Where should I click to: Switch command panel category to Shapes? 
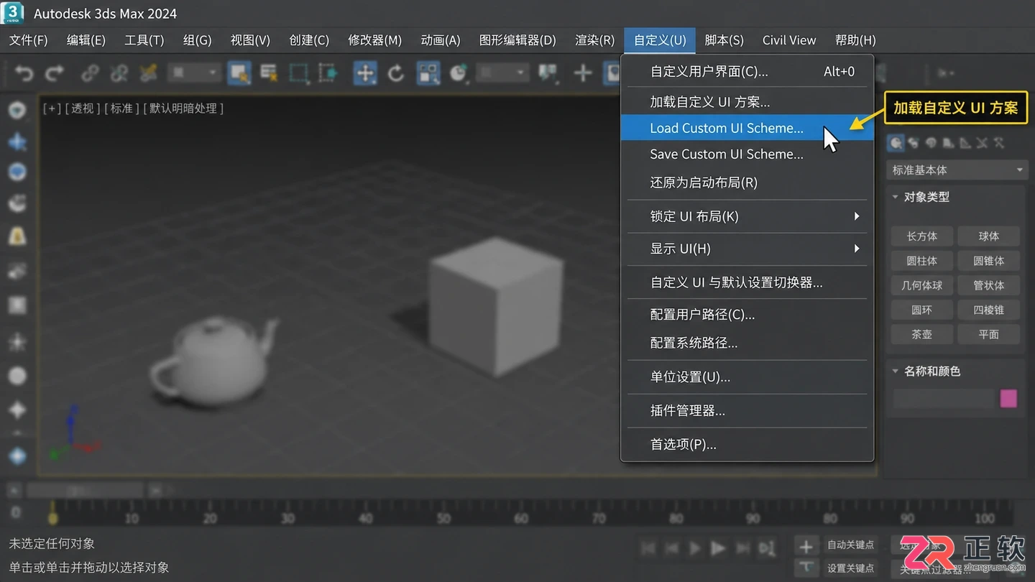pos(914,143)
